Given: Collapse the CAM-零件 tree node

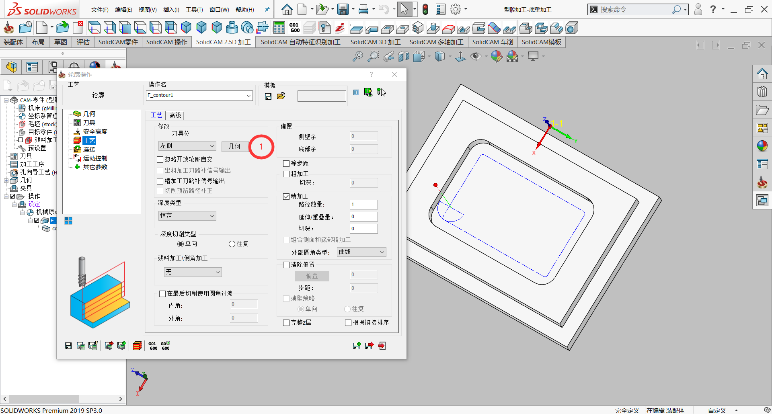Looking at the screenshot, I should click(6, 100).
